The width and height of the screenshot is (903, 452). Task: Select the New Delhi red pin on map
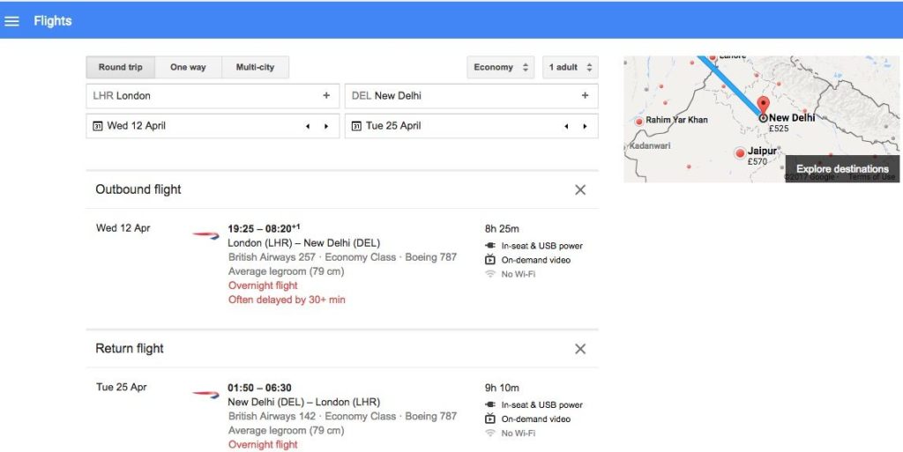click(x=763, y=107)
